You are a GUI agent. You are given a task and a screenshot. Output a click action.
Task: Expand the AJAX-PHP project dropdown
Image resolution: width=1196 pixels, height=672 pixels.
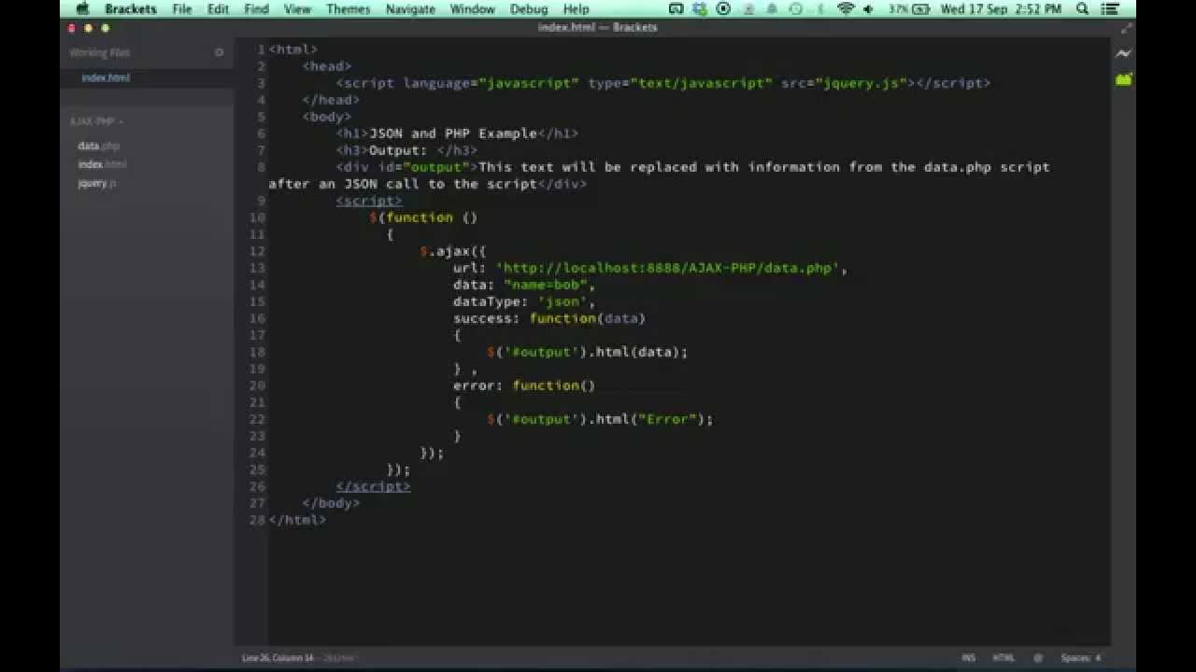[97, 121]
